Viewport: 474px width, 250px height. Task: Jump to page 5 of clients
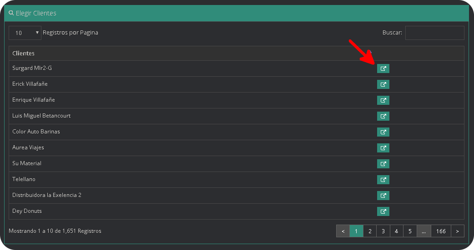pyautogui.click(x=410, y=231)
